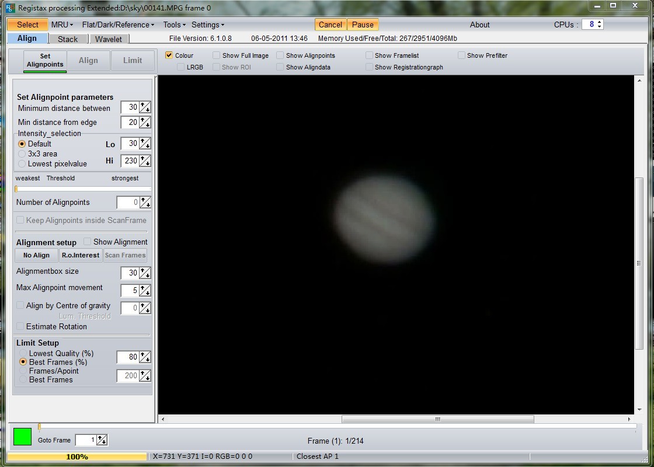Toggle Show Alignpoints checkbox

[x=280, y=55]
